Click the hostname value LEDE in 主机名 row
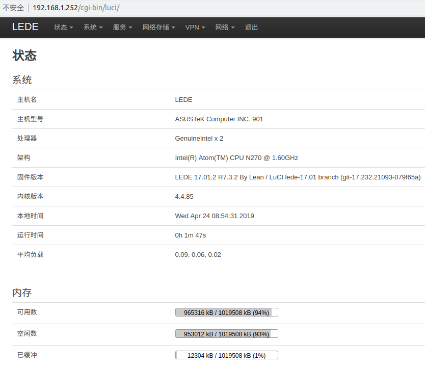 coord(183,99)
